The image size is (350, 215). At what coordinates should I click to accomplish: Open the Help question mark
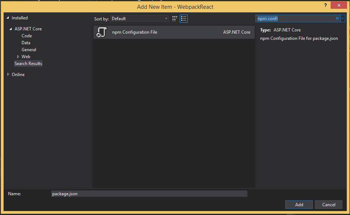click(326, 5)
